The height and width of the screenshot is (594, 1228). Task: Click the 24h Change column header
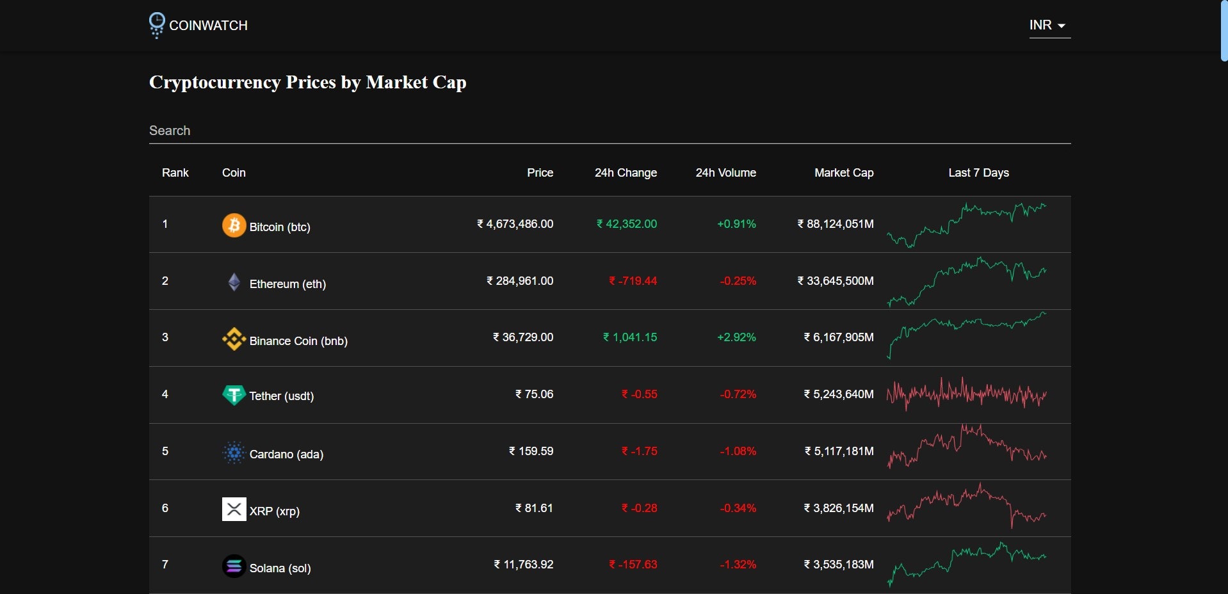(626, 173)
